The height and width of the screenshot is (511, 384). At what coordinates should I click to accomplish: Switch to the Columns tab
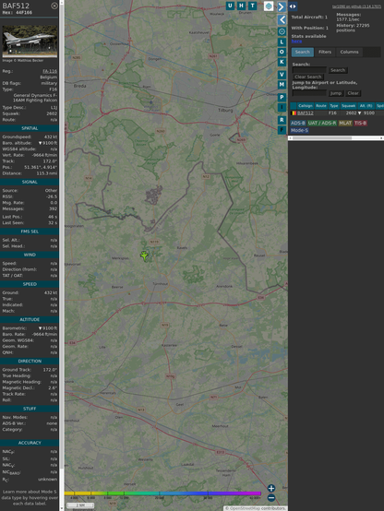[x=349, y=52]
